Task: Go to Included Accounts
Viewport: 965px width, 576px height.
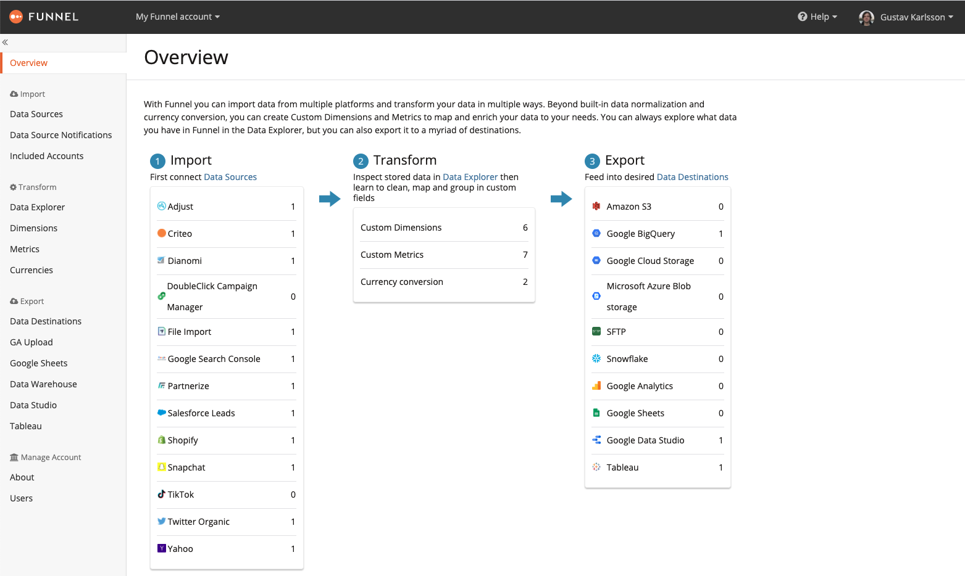Action: [47, 156]
